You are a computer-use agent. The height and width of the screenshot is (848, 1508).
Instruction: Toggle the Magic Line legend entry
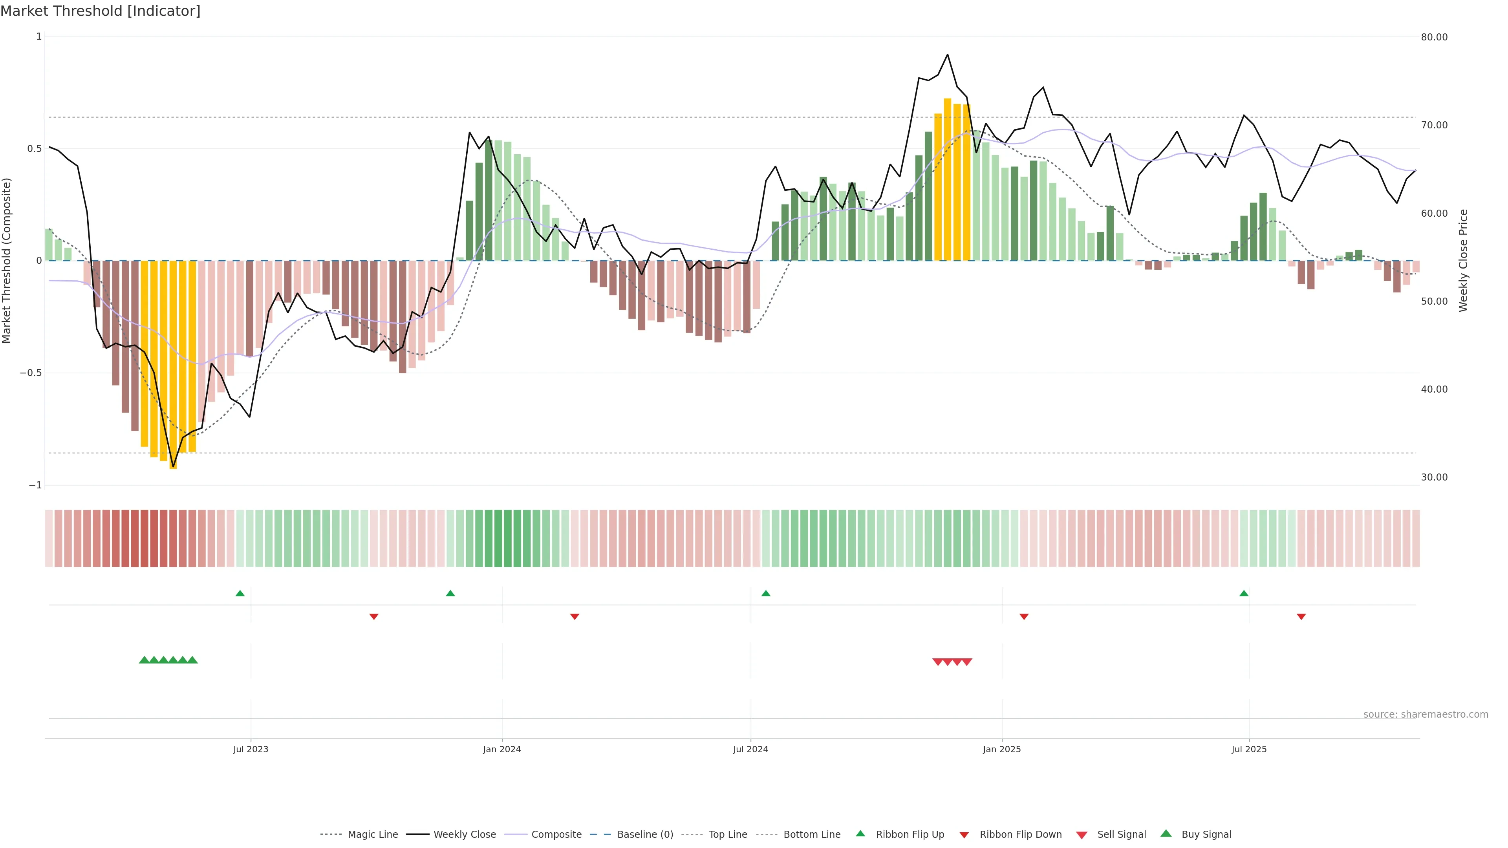pyautogui.click(x=372, y=835)
